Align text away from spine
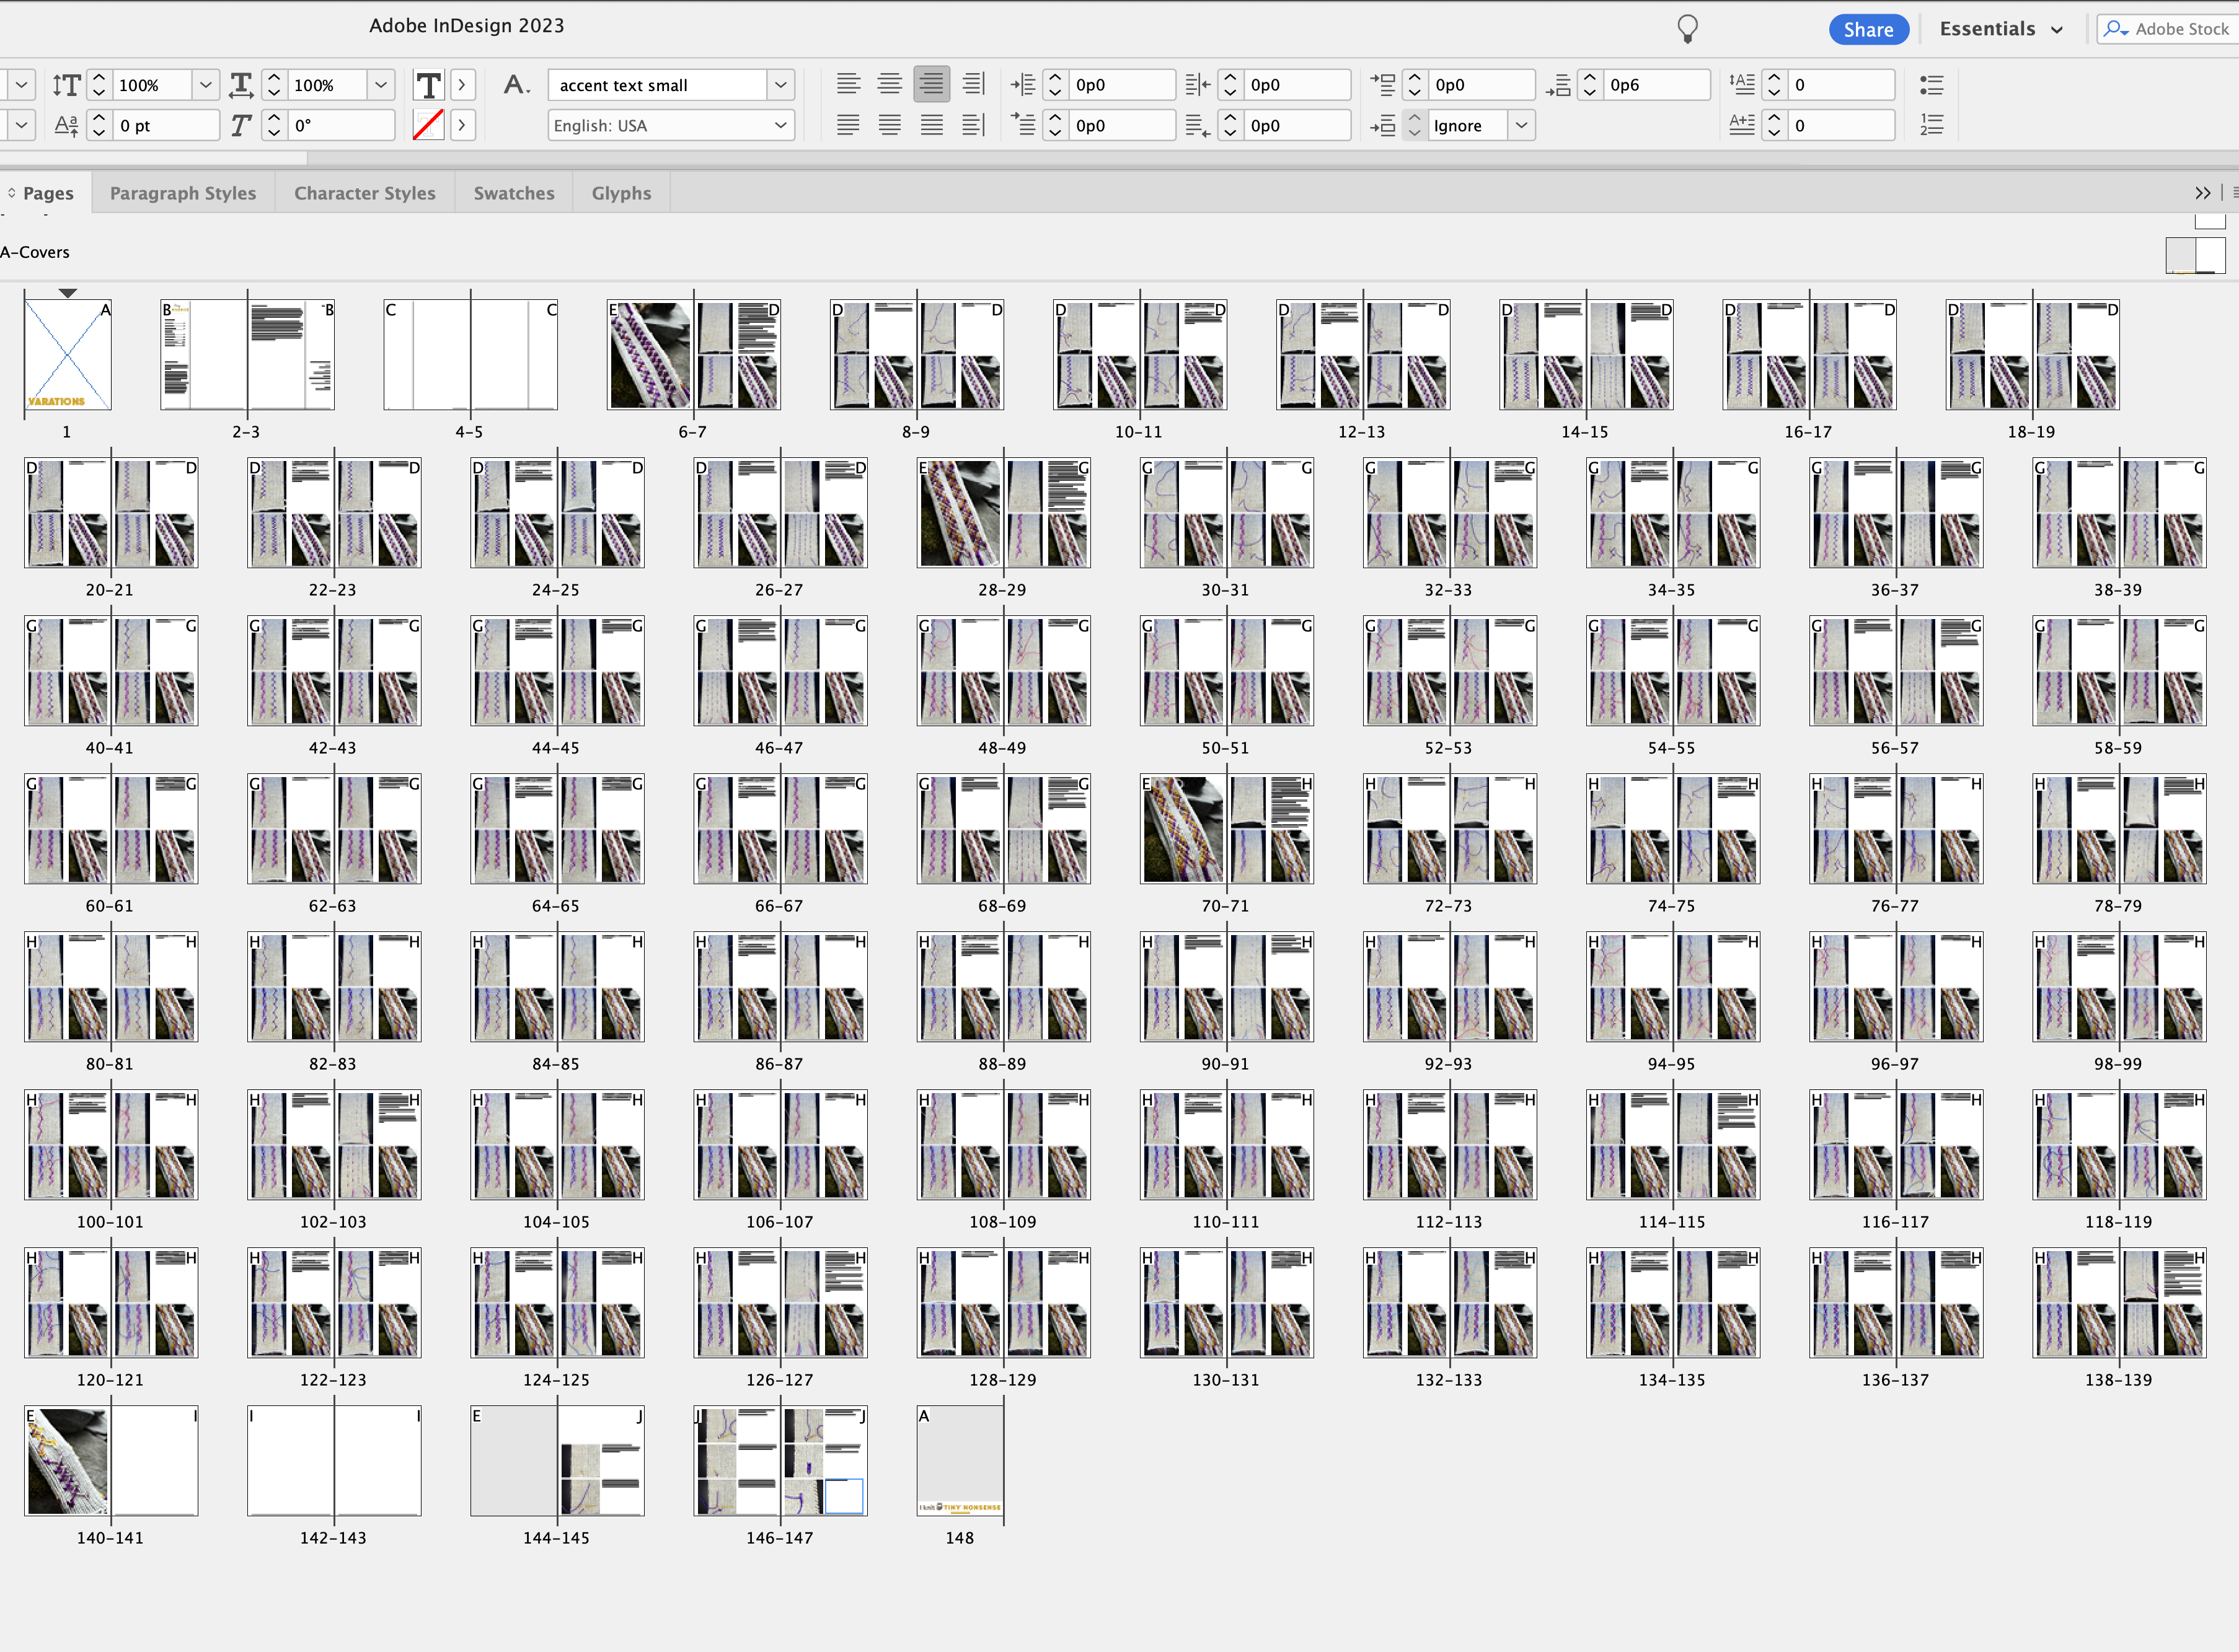Screen dimensions: 2239x1652 pos(973,125)
